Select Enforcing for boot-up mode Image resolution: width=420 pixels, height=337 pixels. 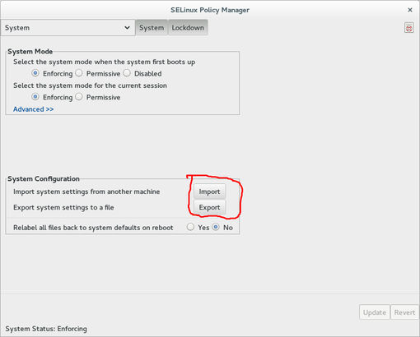pyautogui.click(x=35, y=73)
